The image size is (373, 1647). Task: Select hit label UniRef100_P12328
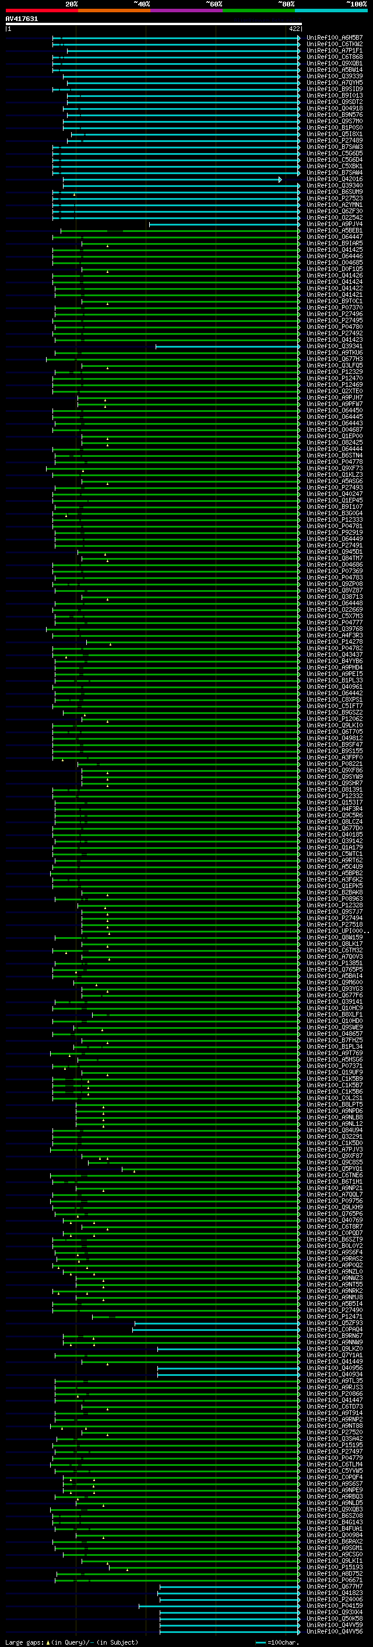coord(334,904)
